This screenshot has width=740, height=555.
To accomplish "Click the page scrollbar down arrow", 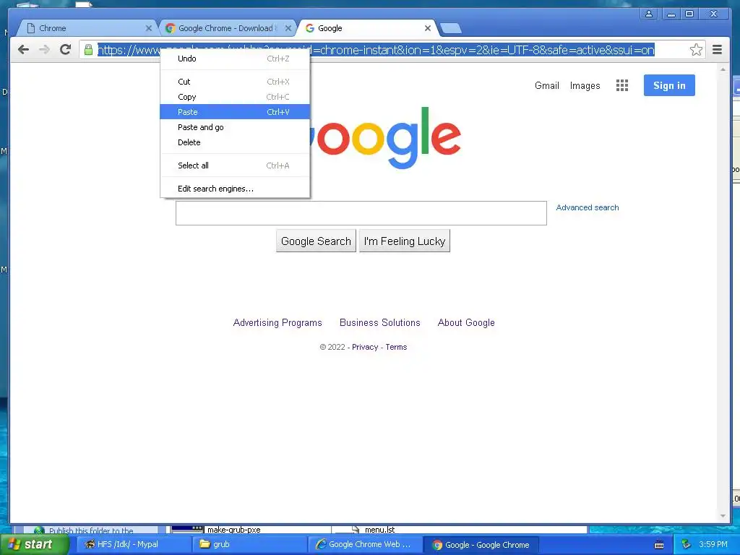I will point(723,516).
